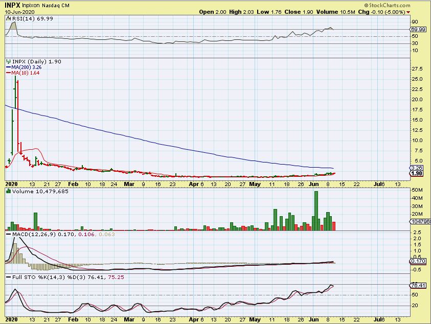Viewport: 431px width, 324px height.
Task: Click the black MACD legend line marker
Action: click(x=7, y=235)
